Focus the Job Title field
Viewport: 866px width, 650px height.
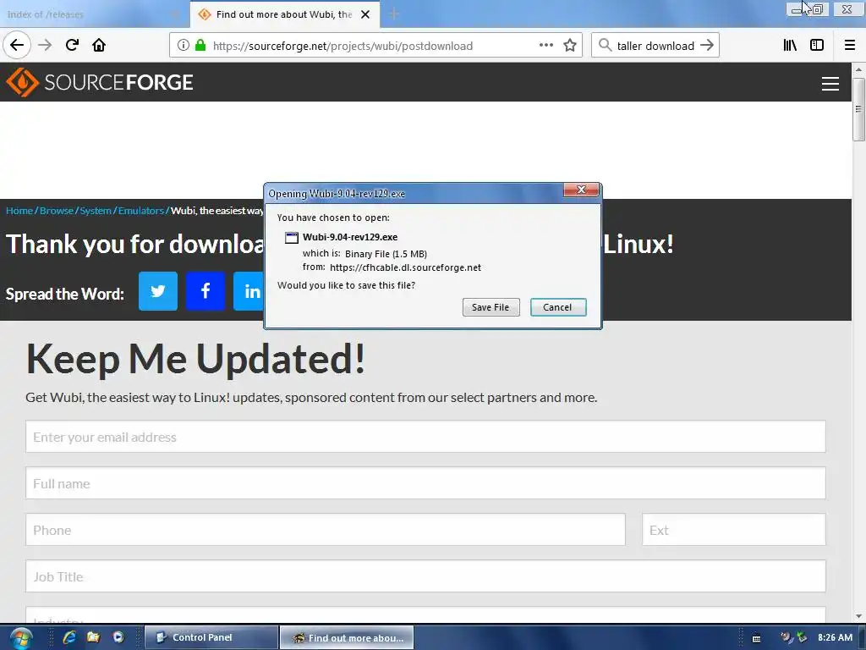[425, 576]
